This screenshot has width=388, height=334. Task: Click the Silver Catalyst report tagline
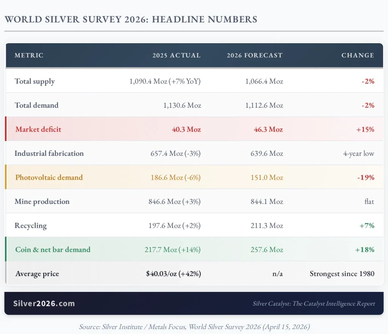pos(314,304)
